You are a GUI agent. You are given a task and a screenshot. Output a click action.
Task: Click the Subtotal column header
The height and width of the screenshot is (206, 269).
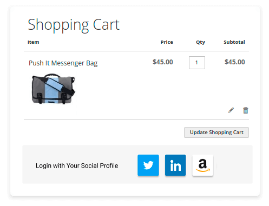pyautogui.click(x=234, y=42)
